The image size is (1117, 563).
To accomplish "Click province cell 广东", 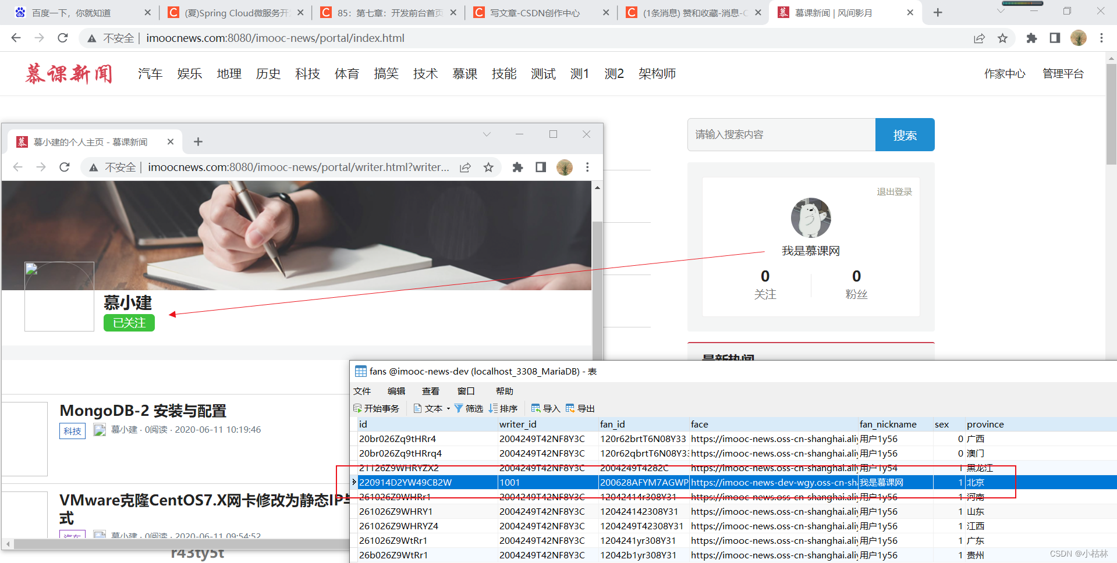I will click(x=976, y=540).
